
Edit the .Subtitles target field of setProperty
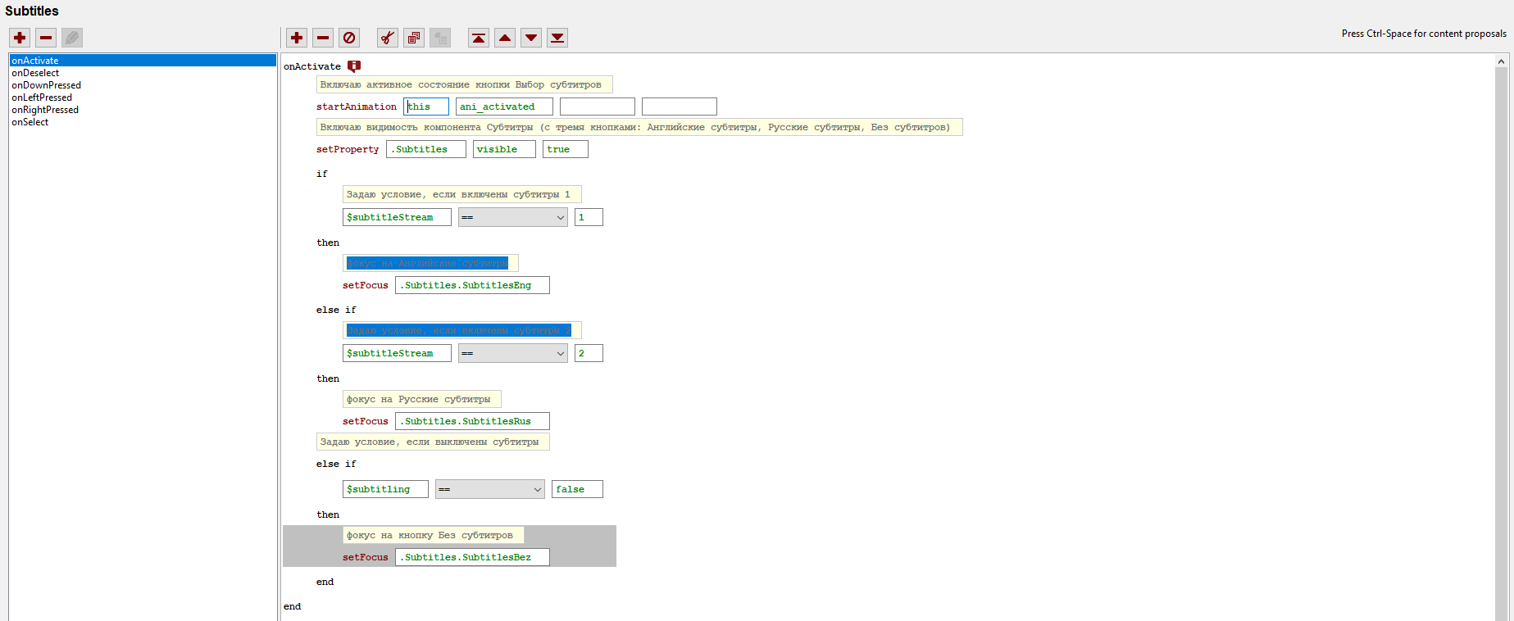(426, 149)
